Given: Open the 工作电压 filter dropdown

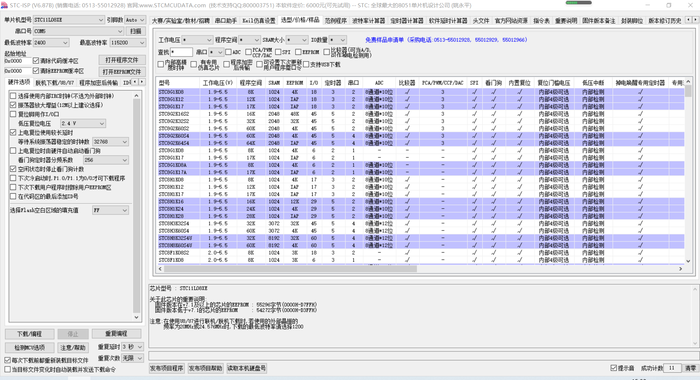Looking at the screenshot, I should pos(197,40).
